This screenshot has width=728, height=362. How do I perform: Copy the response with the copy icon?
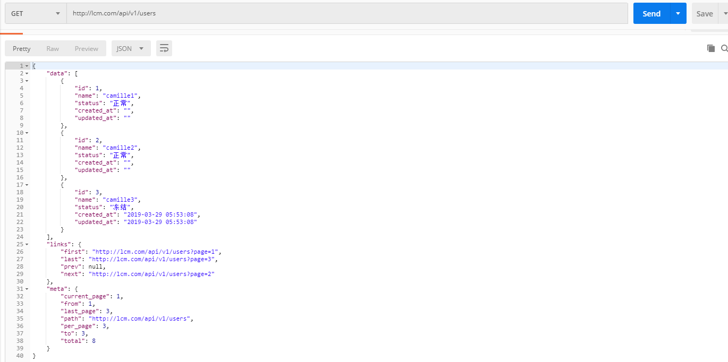point(710,48)
